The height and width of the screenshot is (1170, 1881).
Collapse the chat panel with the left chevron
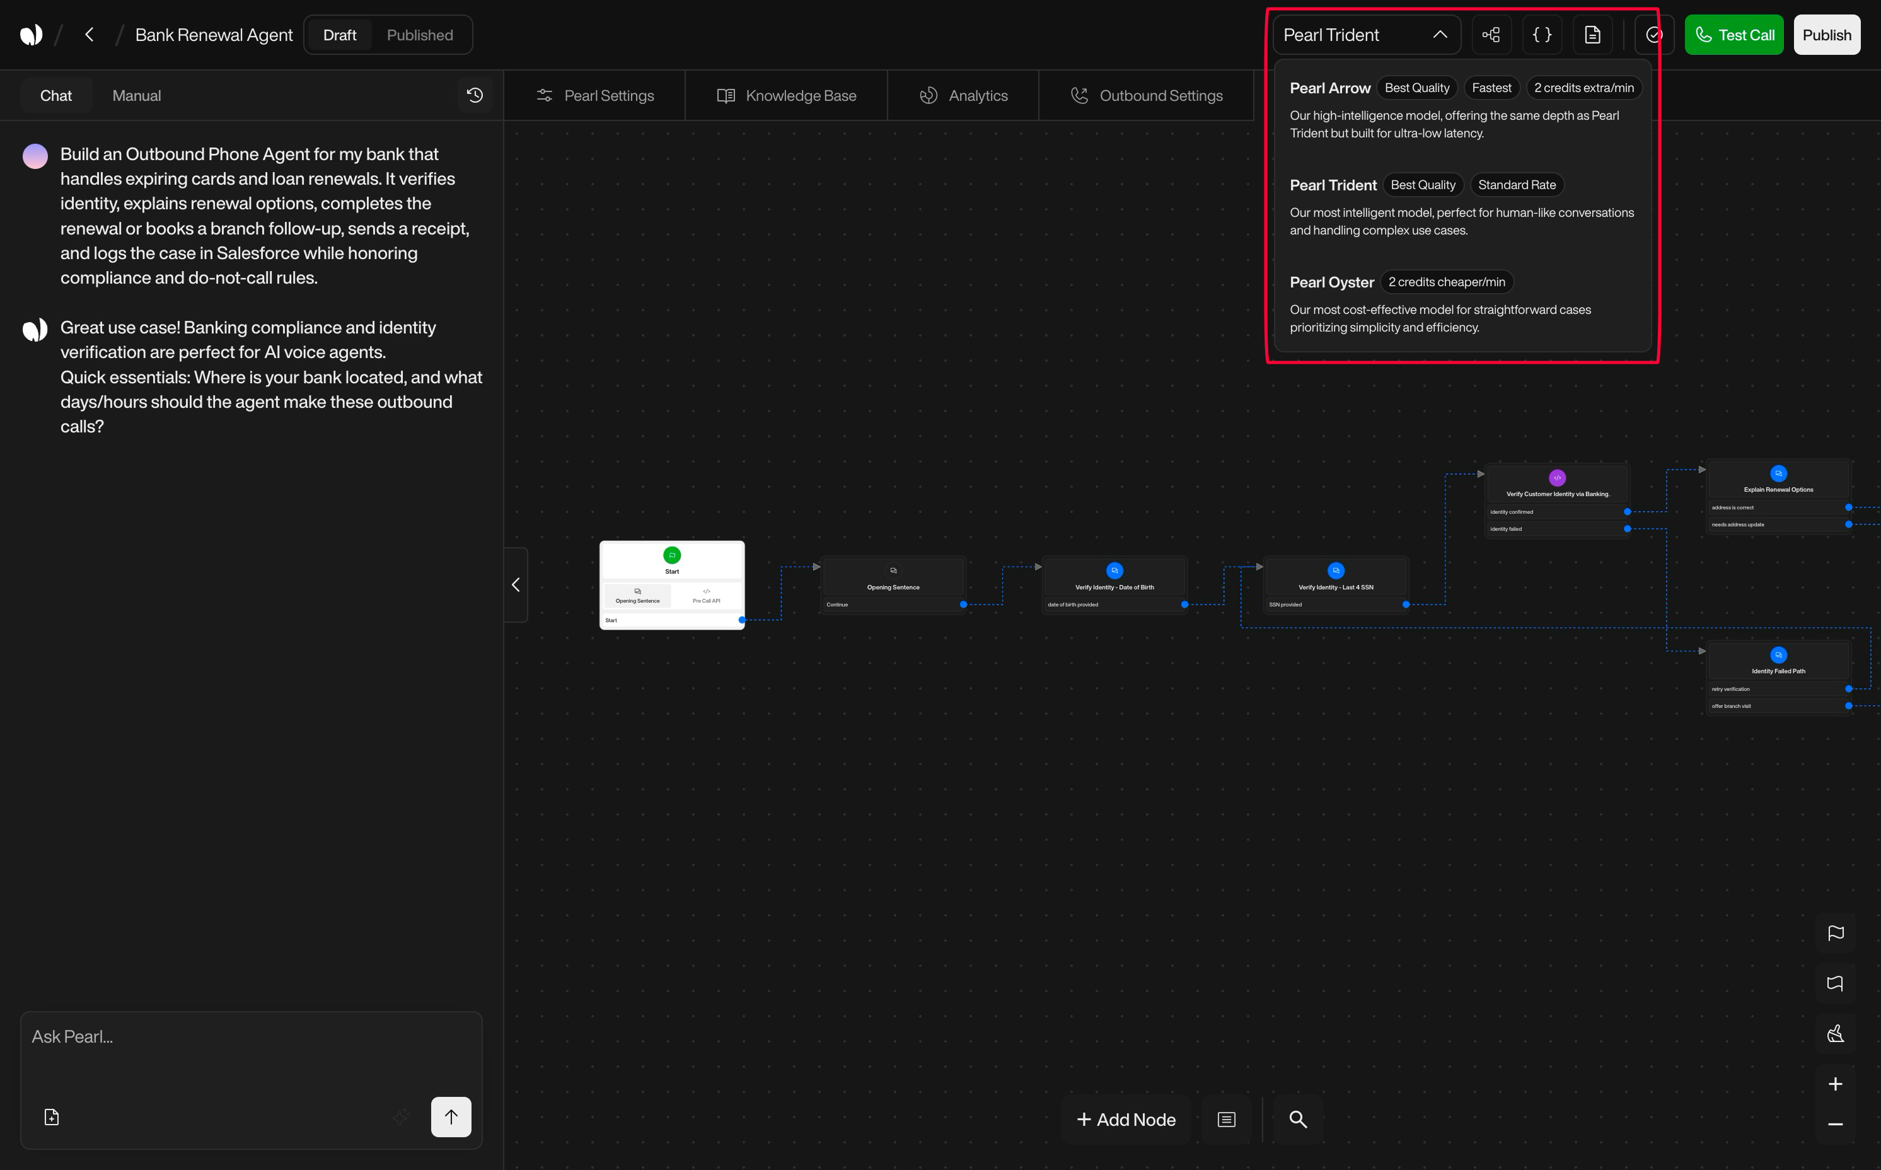click(x=516, y=584)
